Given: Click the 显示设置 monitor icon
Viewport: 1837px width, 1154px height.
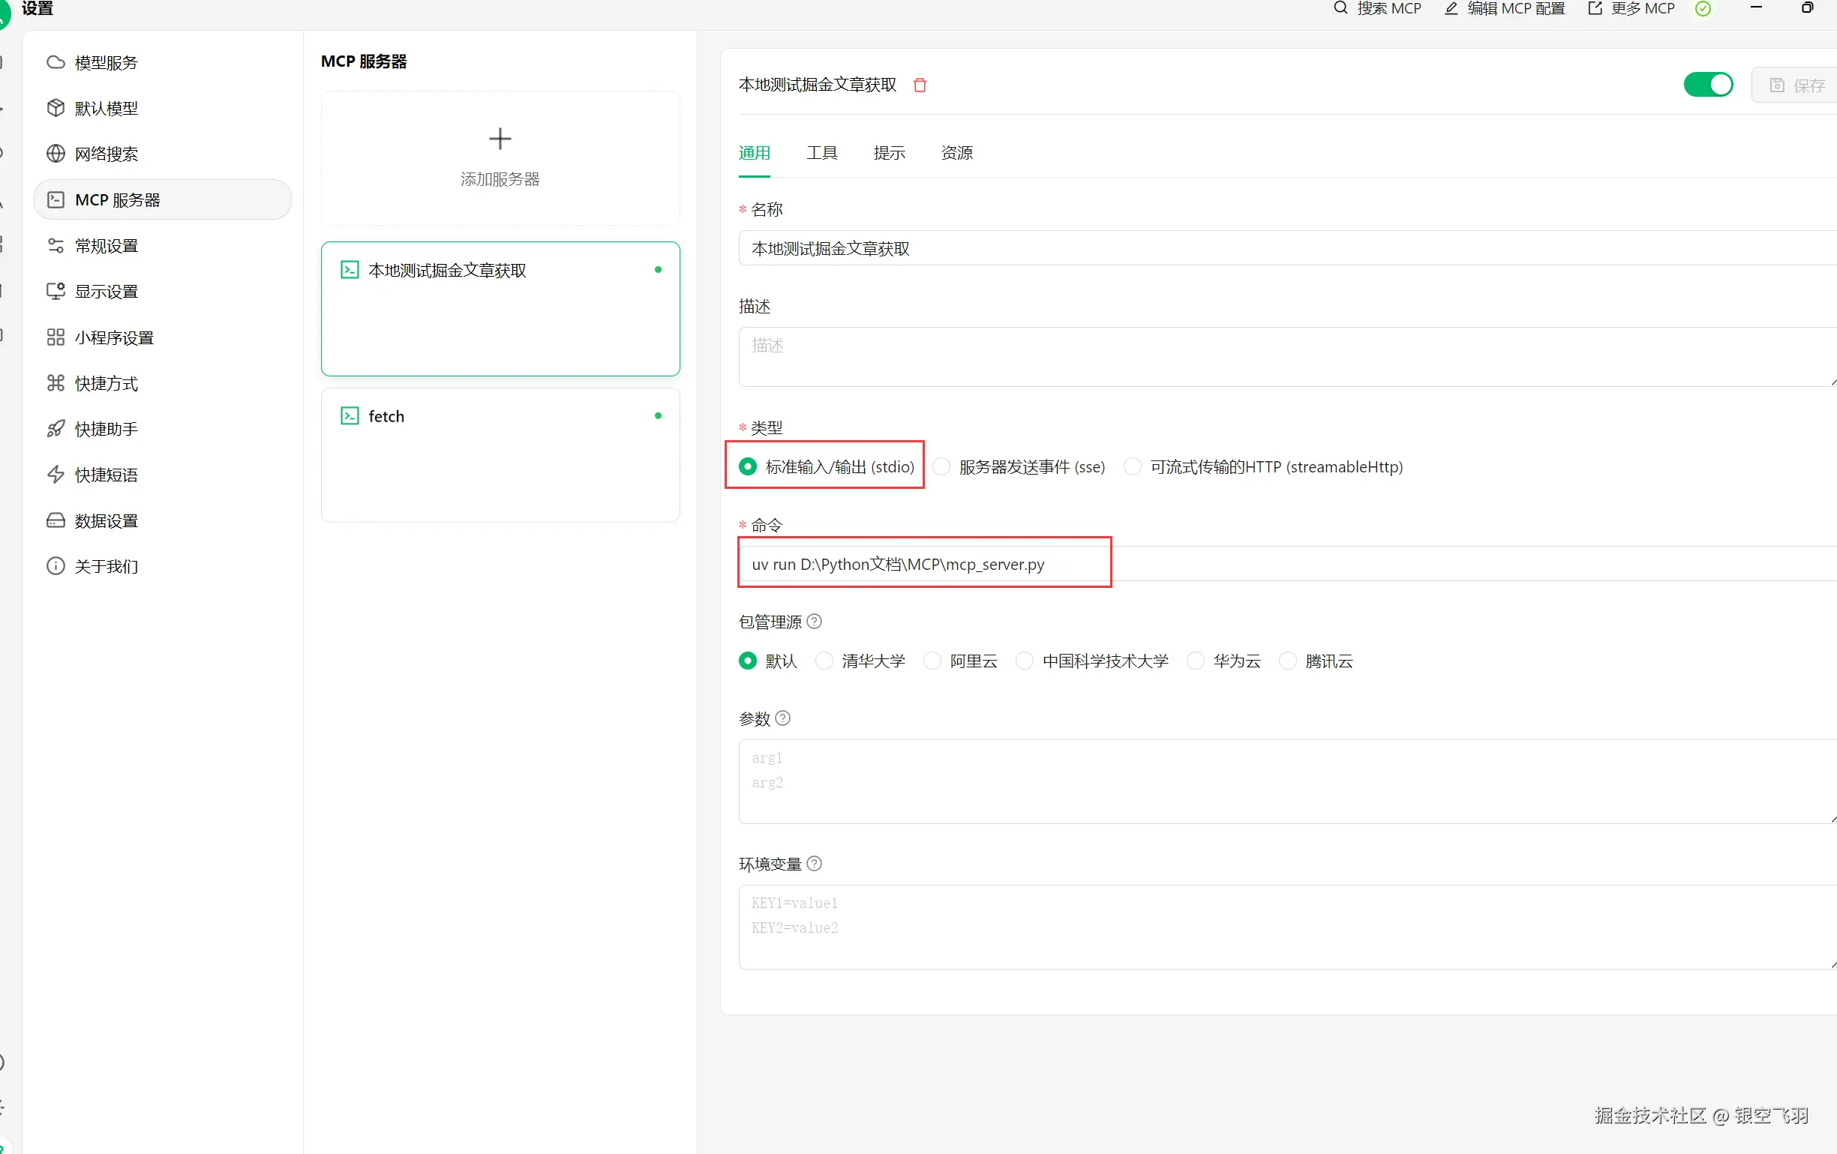Looking at the screenshot, I should tap(56, 292).
